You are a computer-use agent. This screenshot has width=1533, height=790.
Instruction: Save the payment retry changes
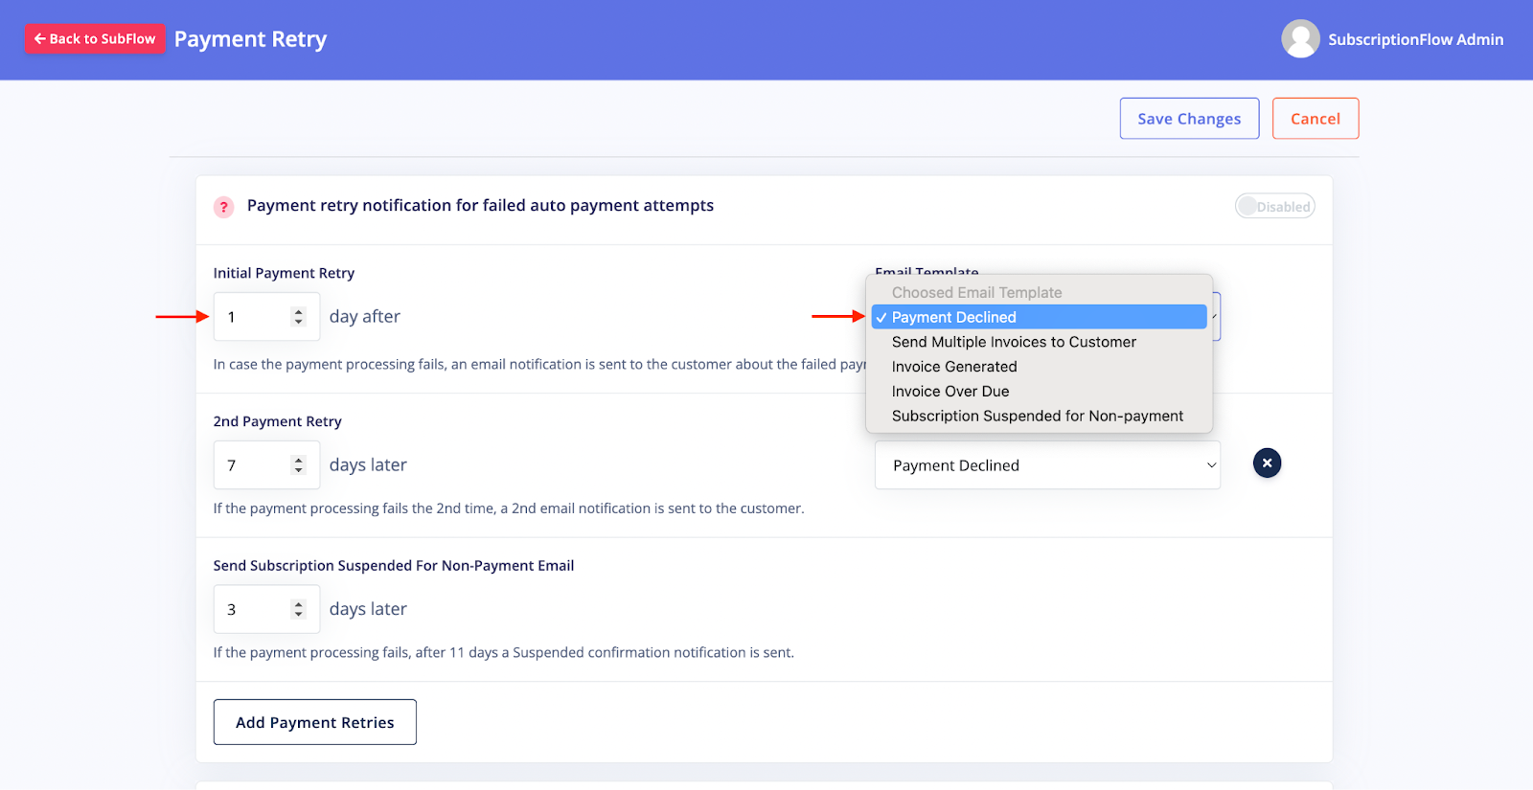tap(1189, 119)
